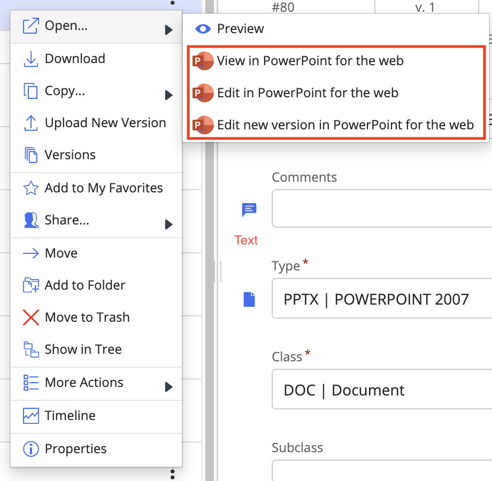Click the Add to Folder icon
This screenshot has width=492, height=481.
point(31,285)
